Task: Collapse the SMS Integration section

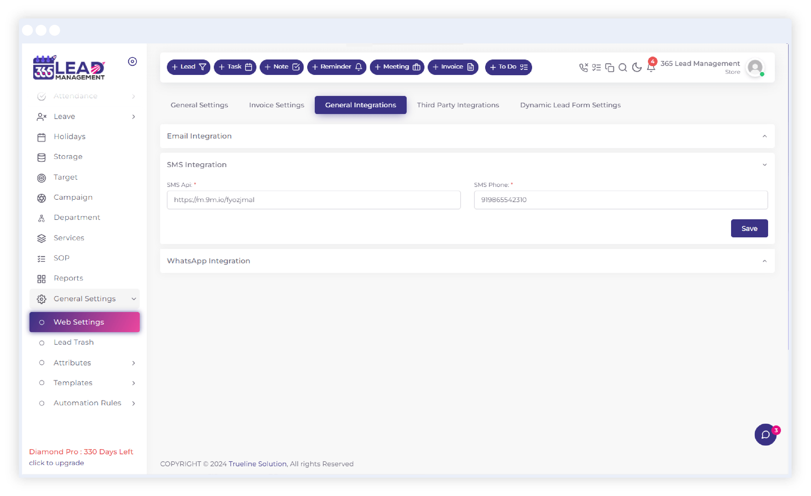Action: click(765, 164)
